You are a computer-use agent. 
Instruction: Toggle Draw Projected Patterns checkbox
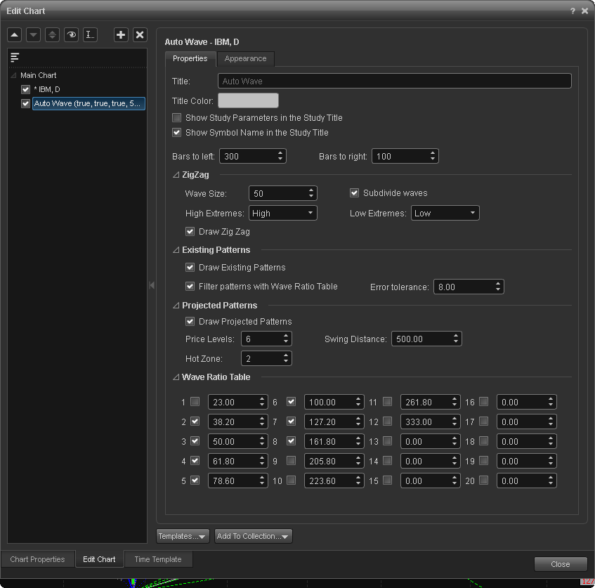pyautogui.click(x=190, y=322)
